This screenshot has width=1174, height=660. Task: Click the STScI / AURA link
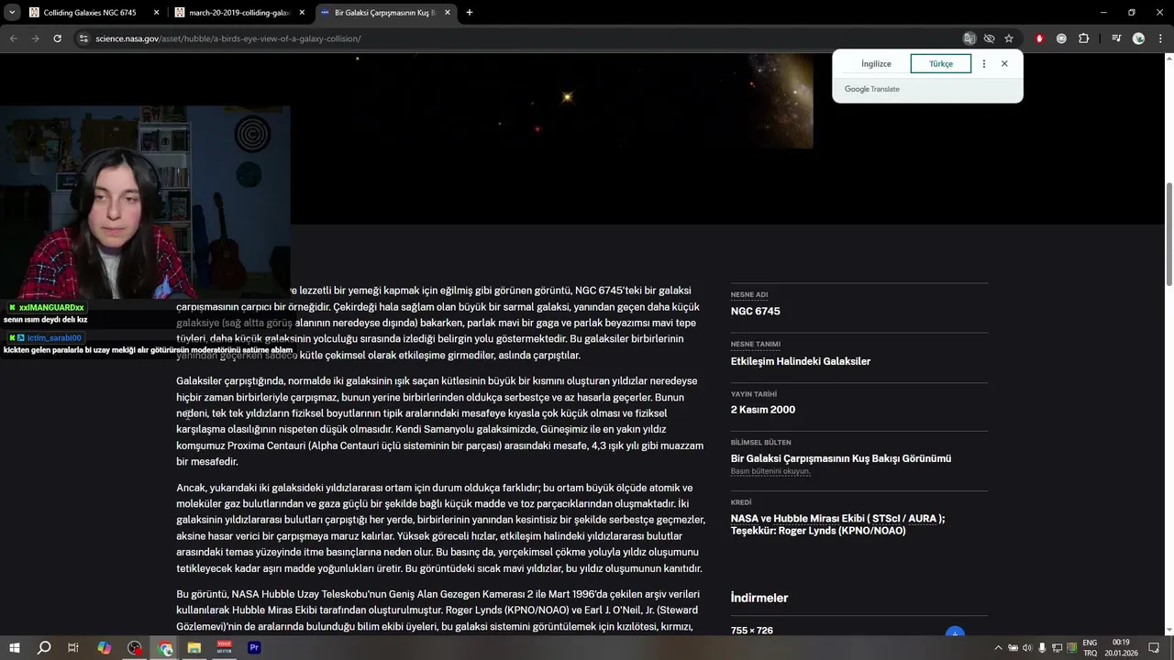pos(904,519)
